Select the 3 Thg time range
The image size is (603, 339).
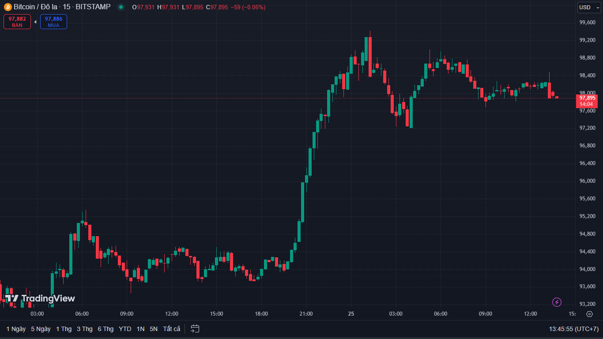point(85,329)
